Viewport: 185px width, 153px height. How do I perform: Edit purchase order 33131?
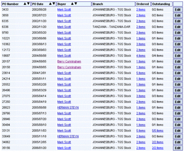(178, 131)
